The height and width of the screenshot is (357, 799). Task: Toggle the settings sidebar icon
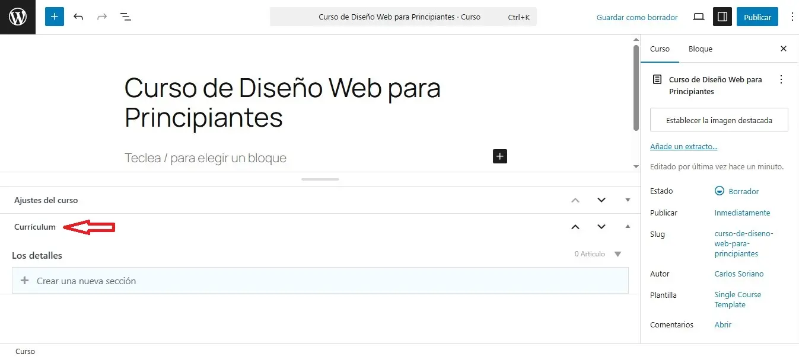[722, 17]
